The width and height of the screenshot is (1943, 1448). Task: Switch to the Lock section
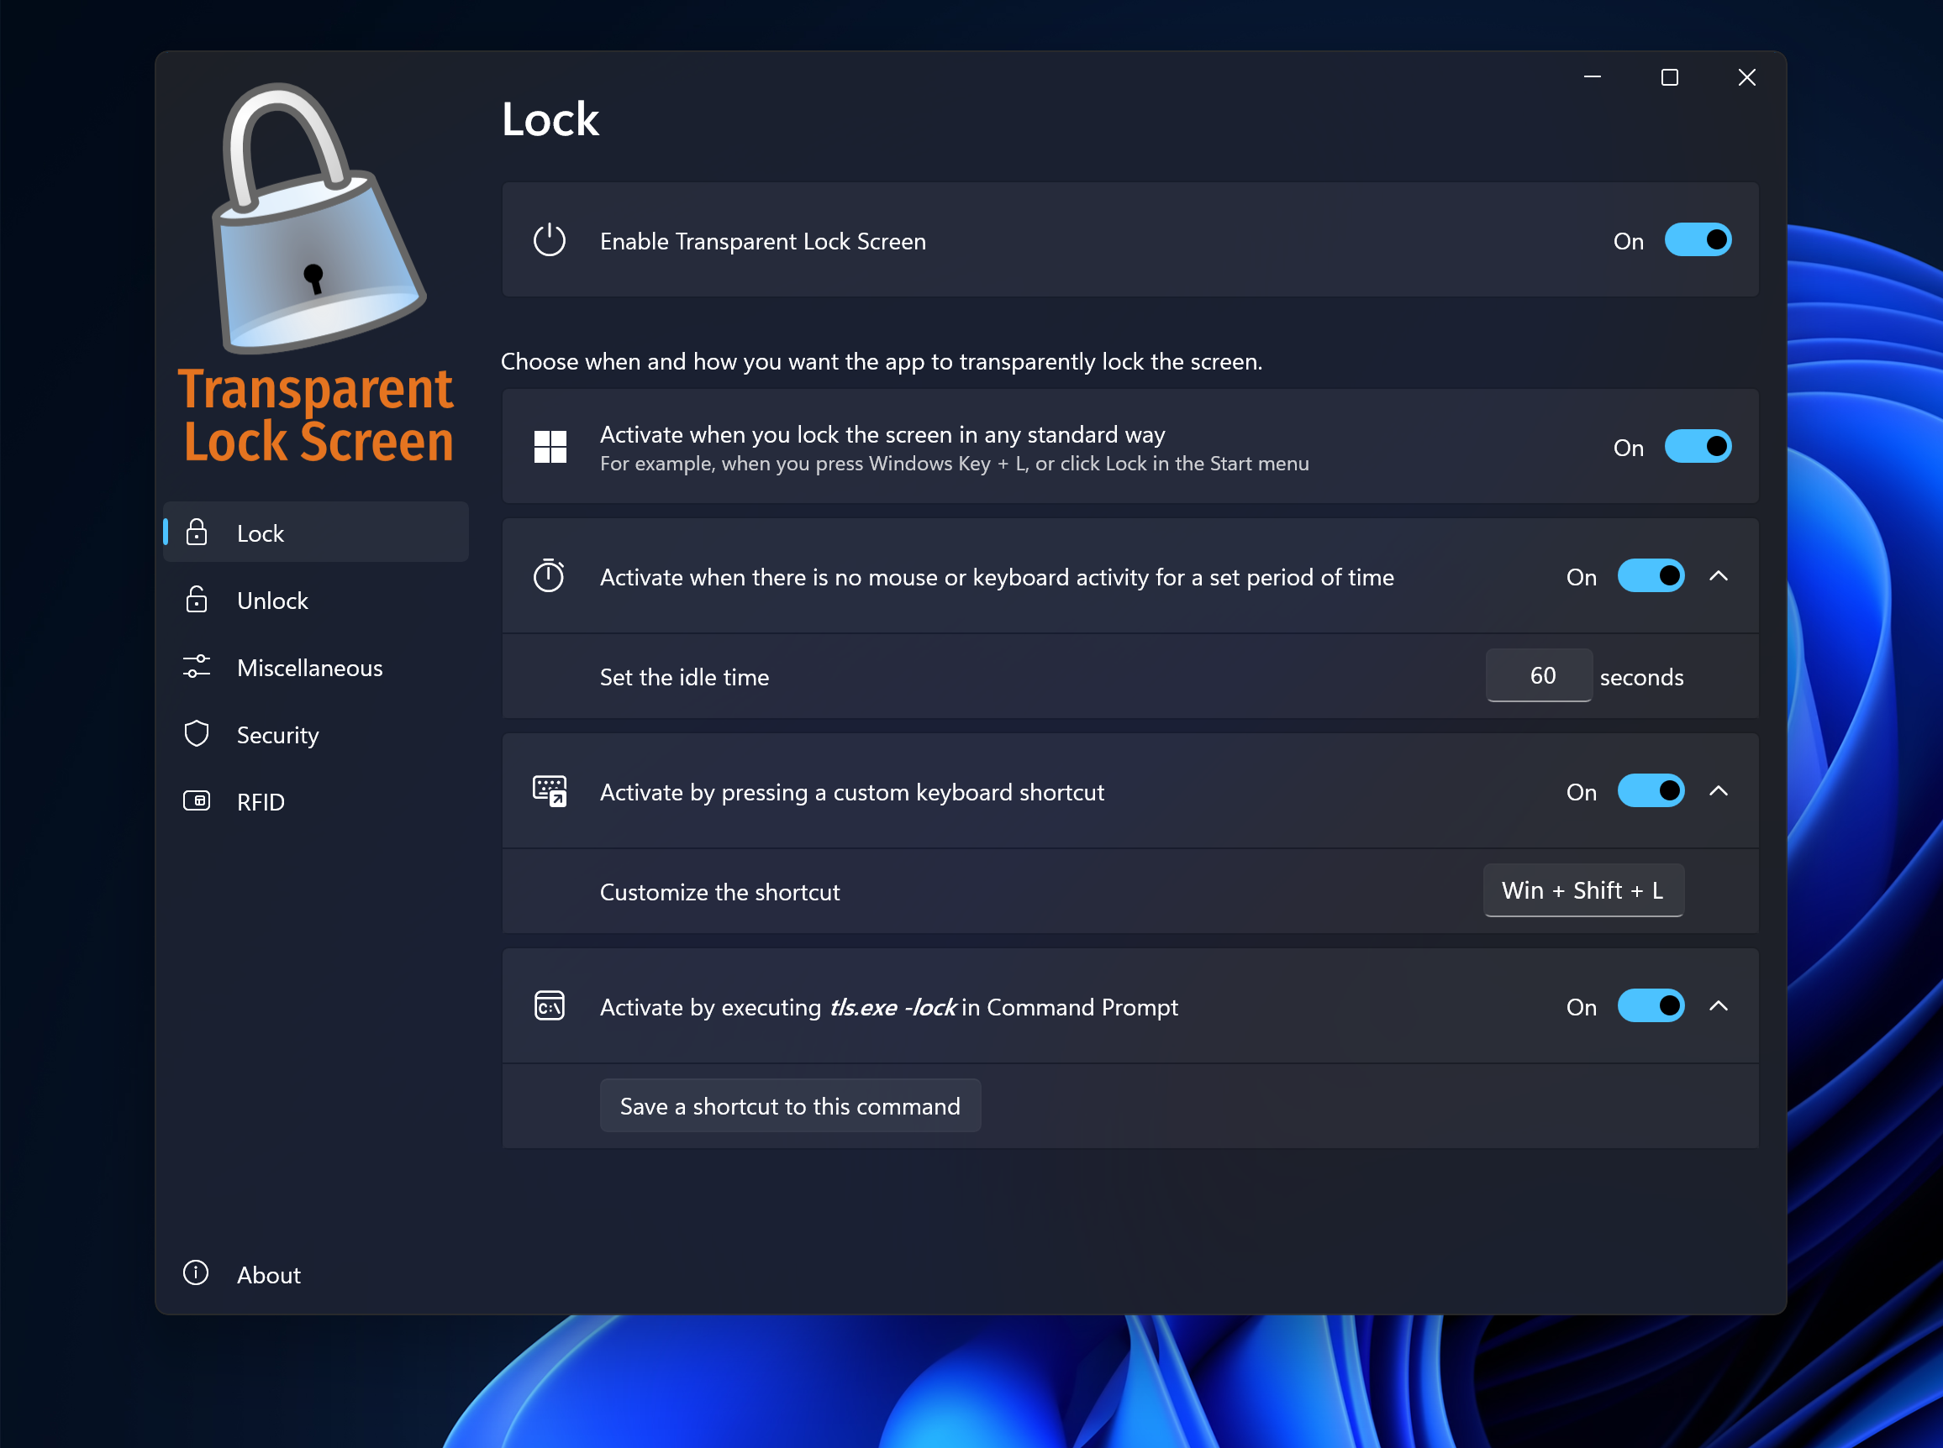point(260,532)
